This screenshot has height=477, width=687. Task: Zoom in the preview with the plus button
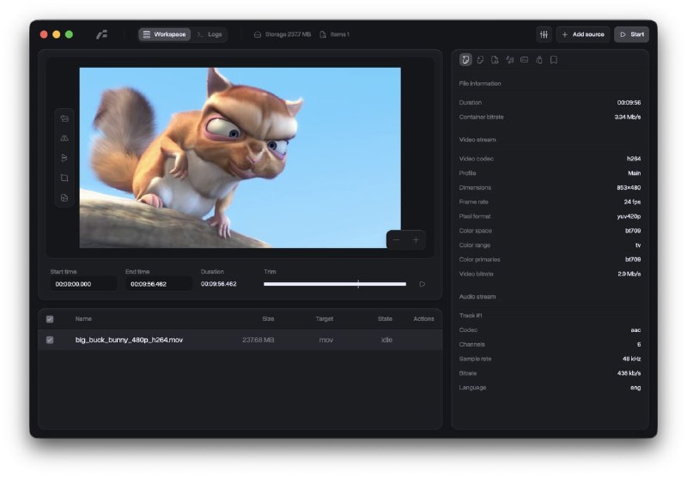(x=416, y=240)
